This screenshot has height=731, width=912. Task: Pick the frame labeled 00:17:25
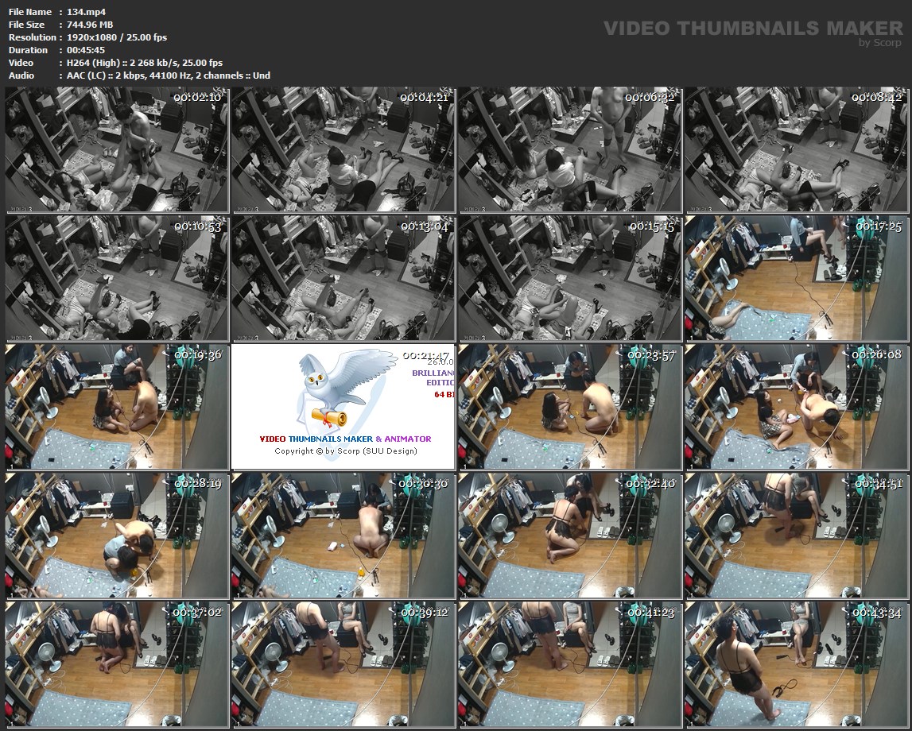click(x=796, y=278)
